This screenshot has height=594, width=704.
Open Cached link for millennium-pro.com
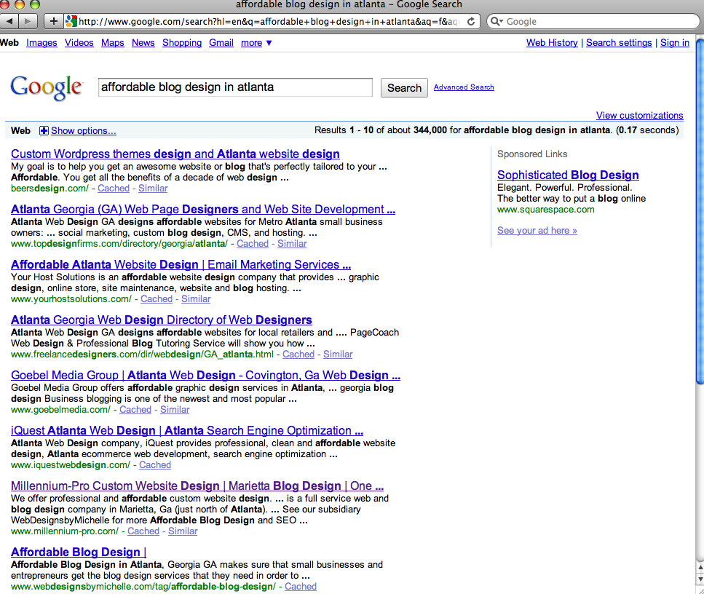143,531
